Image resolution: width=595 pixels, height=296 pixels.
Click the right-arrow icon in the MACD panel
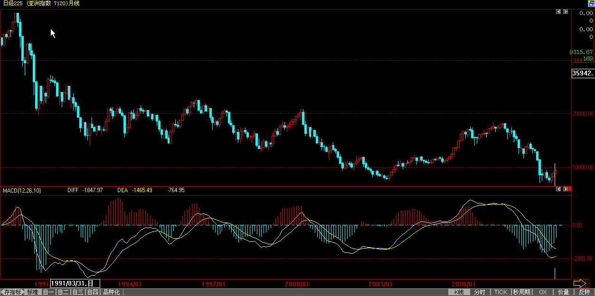click(566, 189)
